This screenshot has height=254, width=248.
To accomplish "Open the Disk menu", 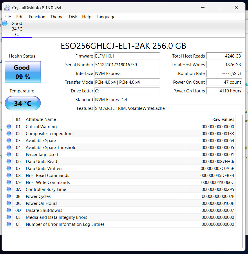I will pos(73,17).
